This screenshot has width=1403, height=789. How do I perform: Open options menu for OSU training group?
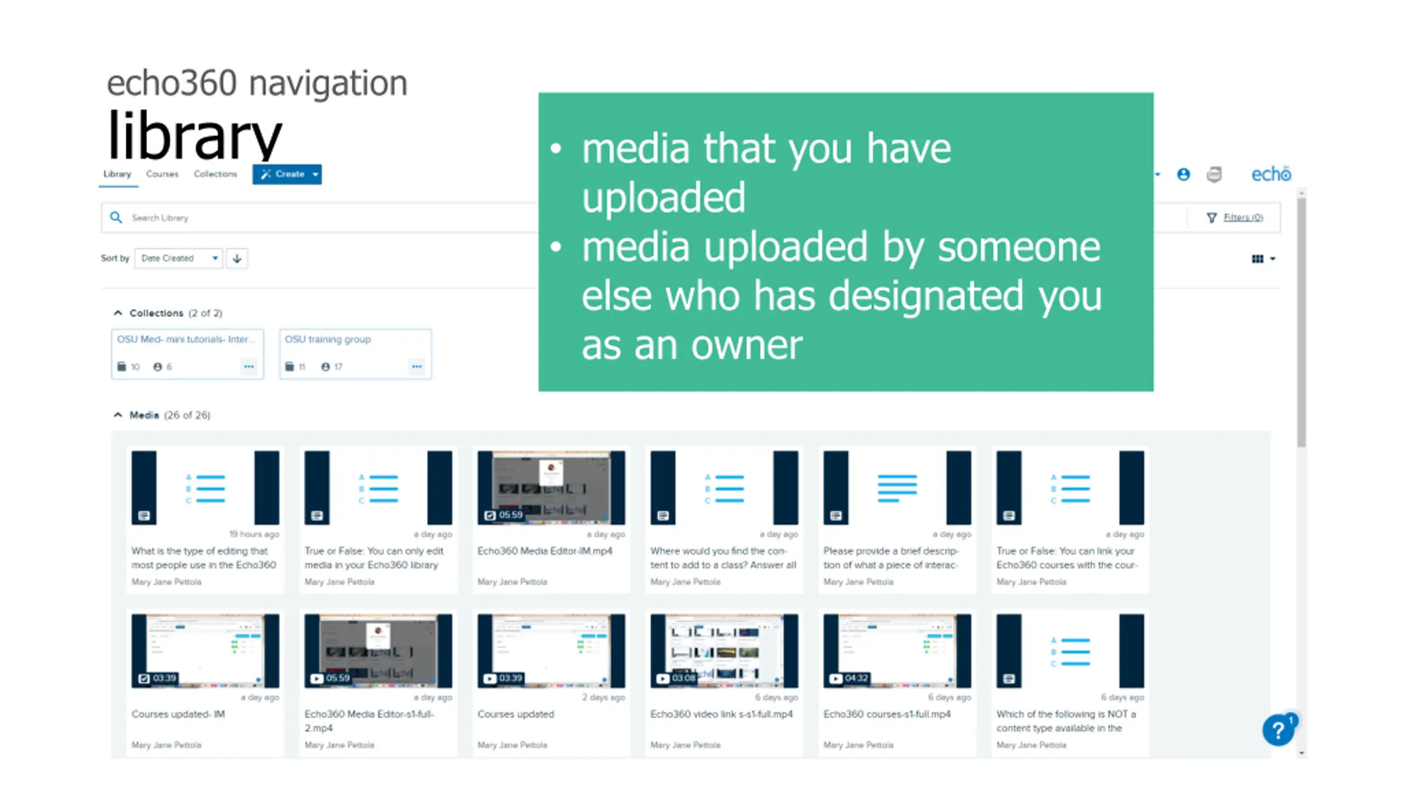click(x=417, y=367)
